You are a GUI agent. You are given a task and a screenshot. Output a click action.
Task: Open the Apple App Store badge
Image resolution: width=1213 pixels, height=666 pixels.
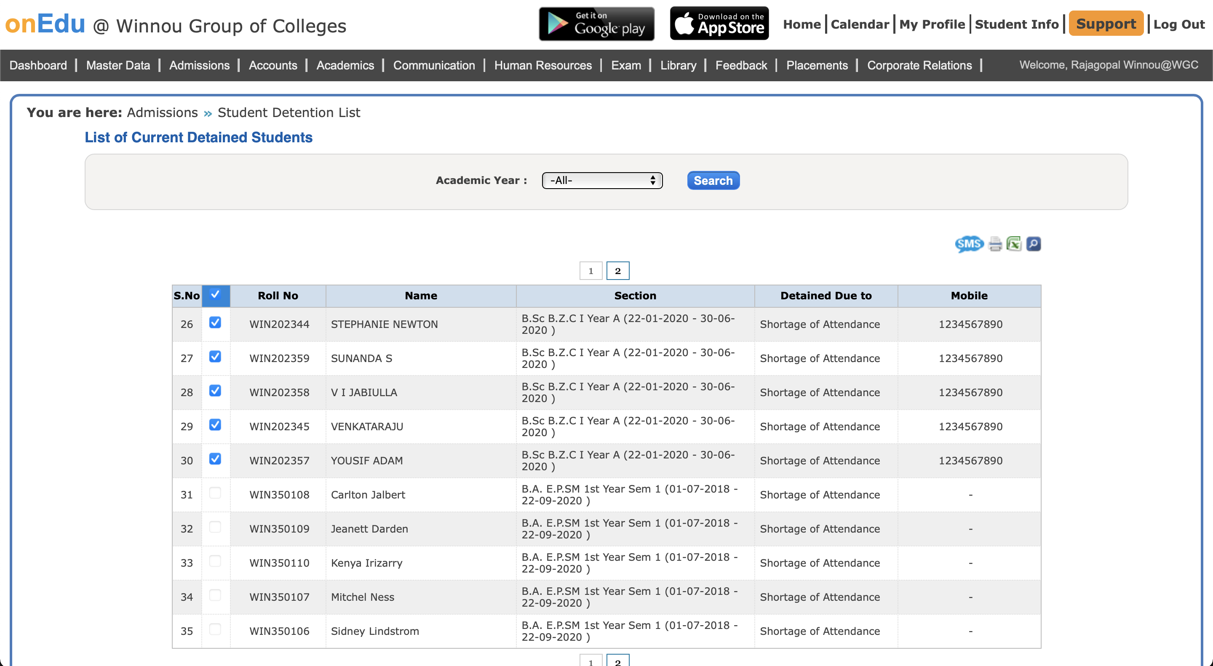pyautogui.click(x=719, y=24)
